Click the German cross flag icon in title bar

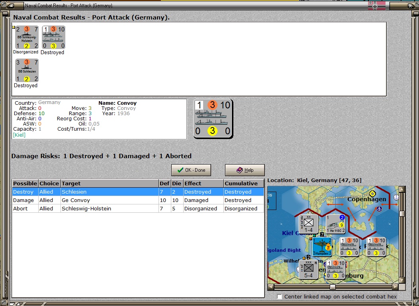click(x=377, y=5)
